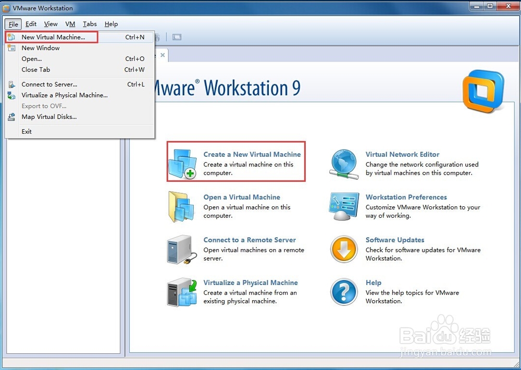Screen dimensions: 521x370
Task: Close the Home tab with its X
Action: tap(163, 55)
